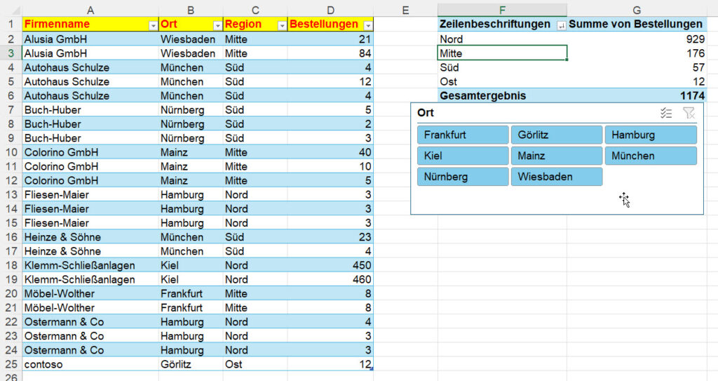Choose Wiesbaden in the Ort slicer

(556, 177)
